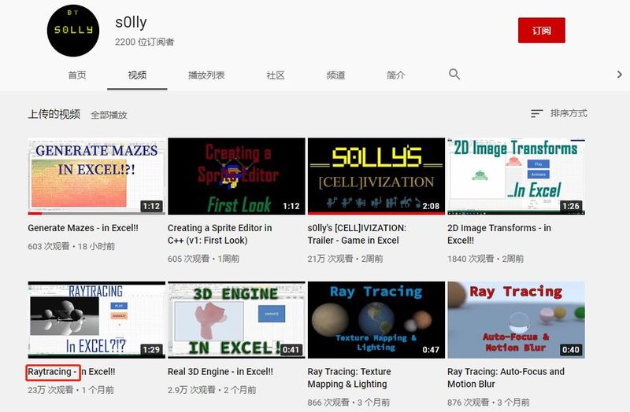Open the s0lly channel avatar
This screenshot has height=412, width=630.
(73, 31)
